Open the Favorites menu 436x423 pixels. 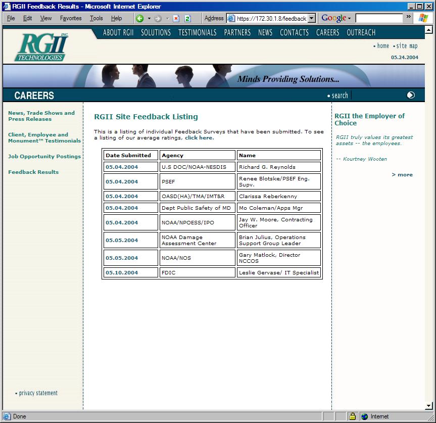[71, 18]
